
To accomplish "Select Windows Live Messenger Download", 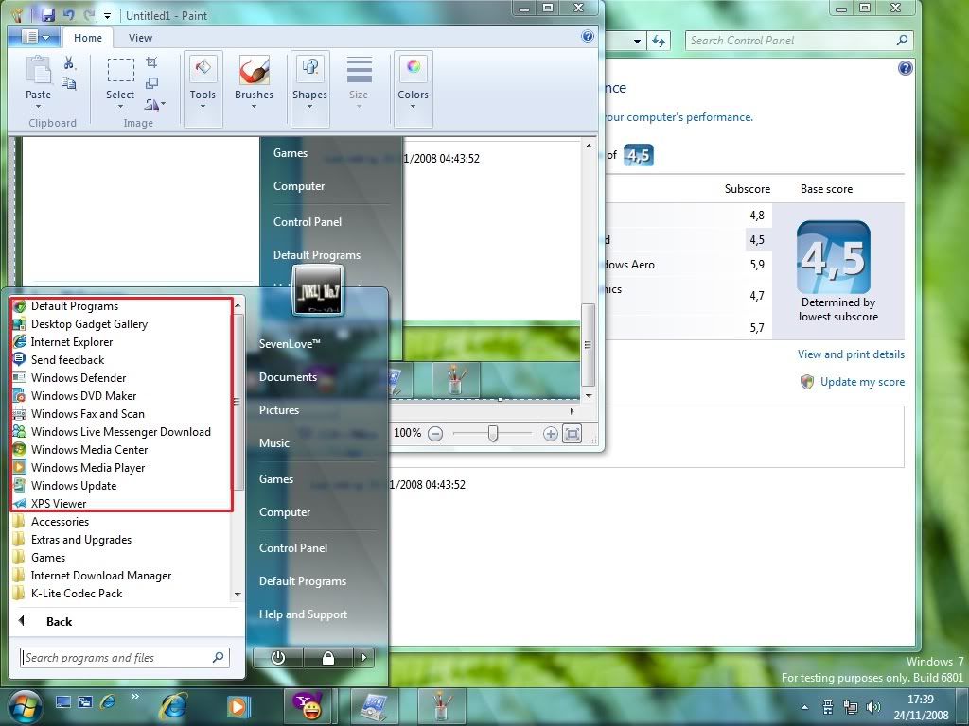I will [x=121, y=431].
